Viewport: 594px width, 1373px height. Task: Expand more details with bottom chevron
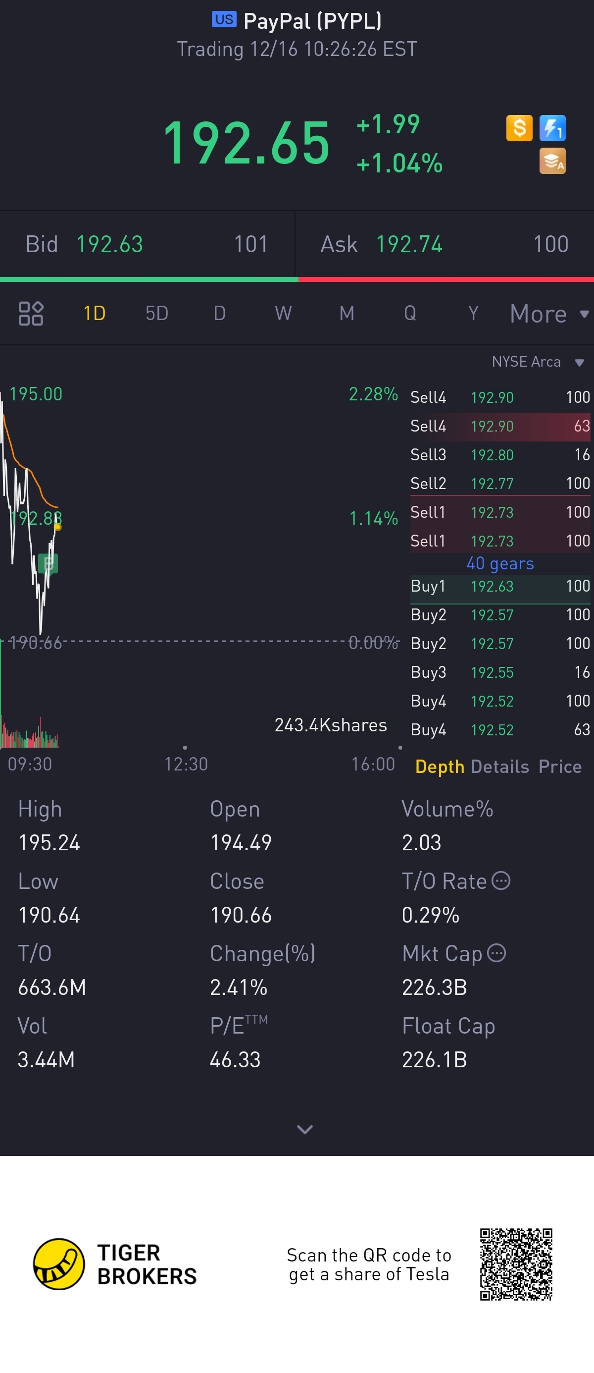coord(304,1129)
